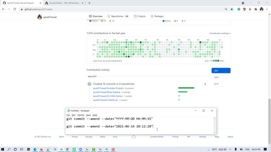271x152 pixels.
Task: Open a new browser tab with plus button
Action: 89,3
